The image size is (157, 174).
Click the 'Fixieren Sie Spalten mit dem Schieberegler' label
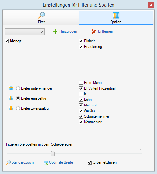(x=39, y=144)
